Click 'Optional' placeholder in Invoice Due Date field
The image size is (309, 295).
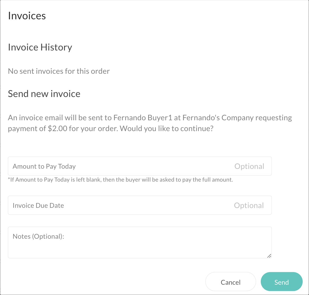249,205
